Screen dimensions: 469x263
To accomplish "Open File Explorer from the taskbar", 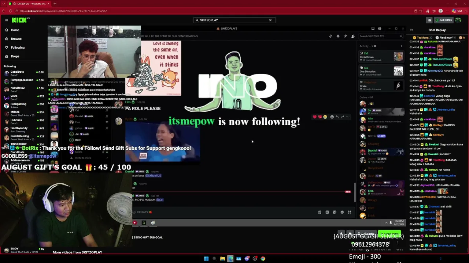I will (x=222, y=259).
